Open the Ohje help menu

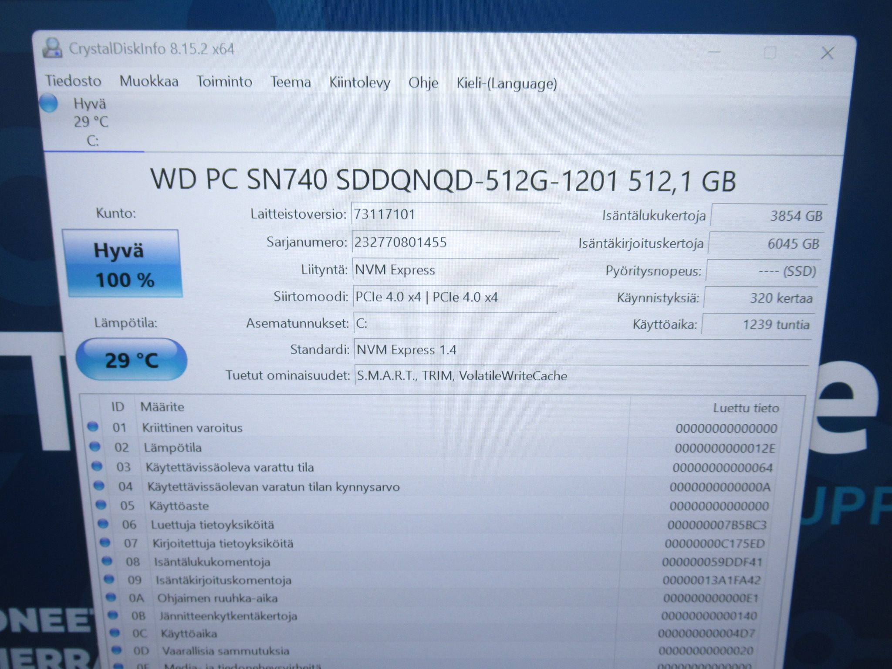[423, 83]
